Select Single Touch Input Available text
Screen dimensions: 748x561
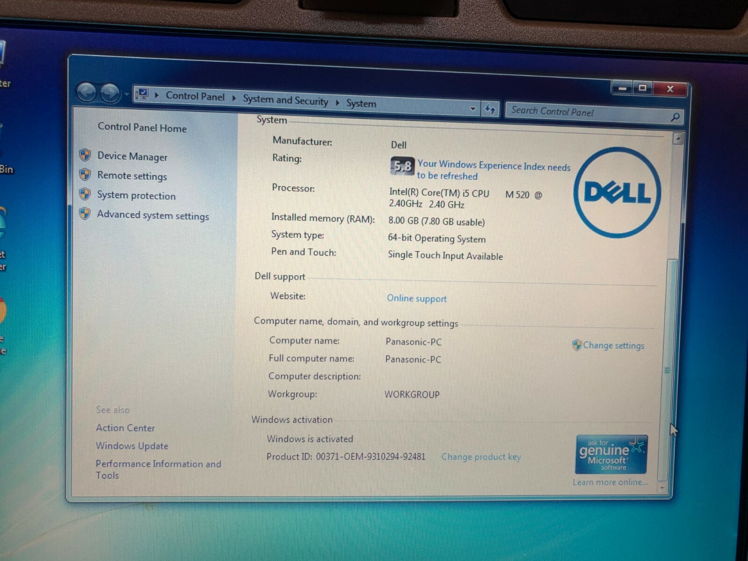(445, 255)
